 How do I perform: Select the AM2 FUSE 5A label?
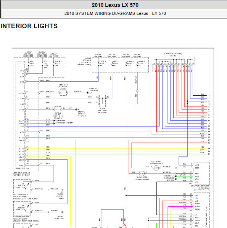coord(115,64)
